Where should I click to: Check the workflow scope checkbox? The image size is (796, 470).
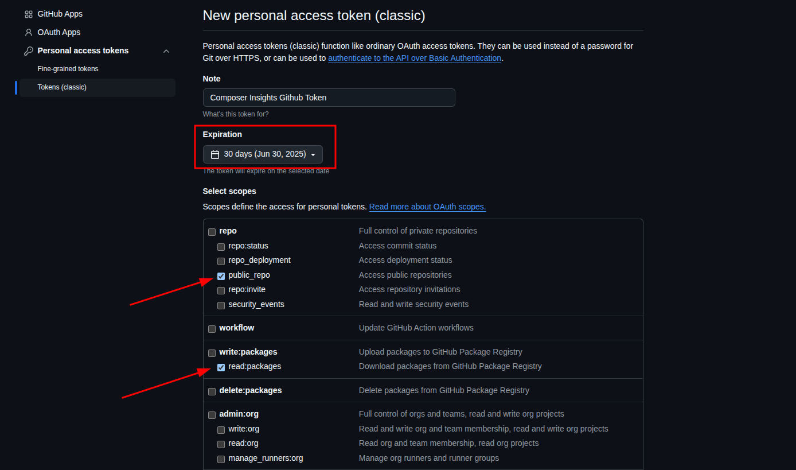pos(212,329)
